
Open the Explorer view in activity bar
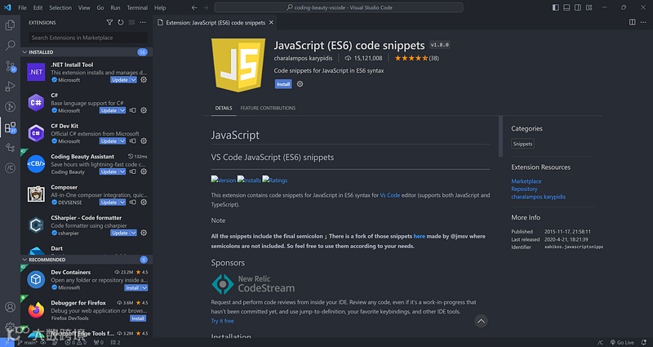point(10,25)
